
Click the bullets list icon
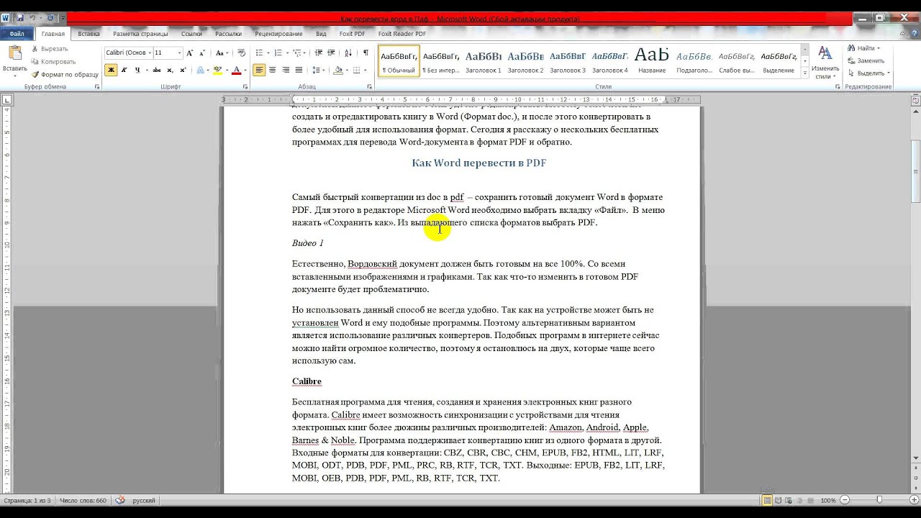[x=259, y=53]
